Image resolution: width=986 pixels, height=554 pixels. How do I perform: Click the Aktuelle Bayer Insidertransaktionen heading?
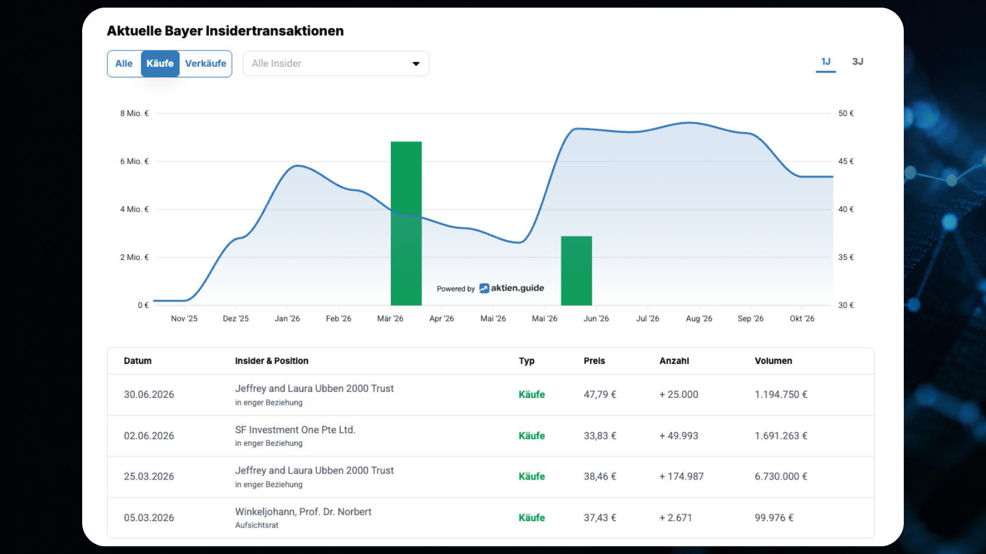[x=225, y=31]
